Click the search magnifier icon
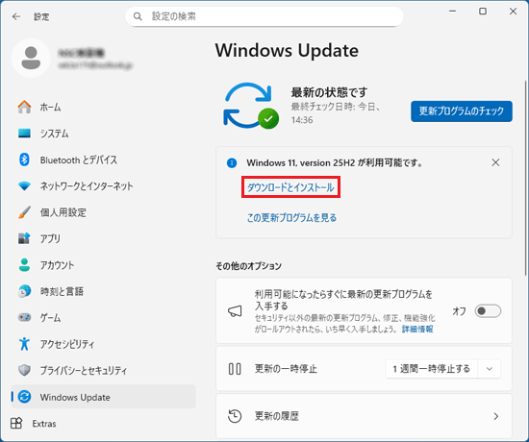Image resolution: width=529 pixels, height=442 pixels. (x=138, y=16)
